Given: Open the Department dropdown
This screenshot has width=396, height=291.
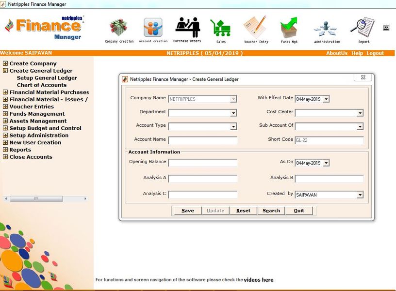Looking at the screenshot, I should pyautogui.click(x=233, y=113).
